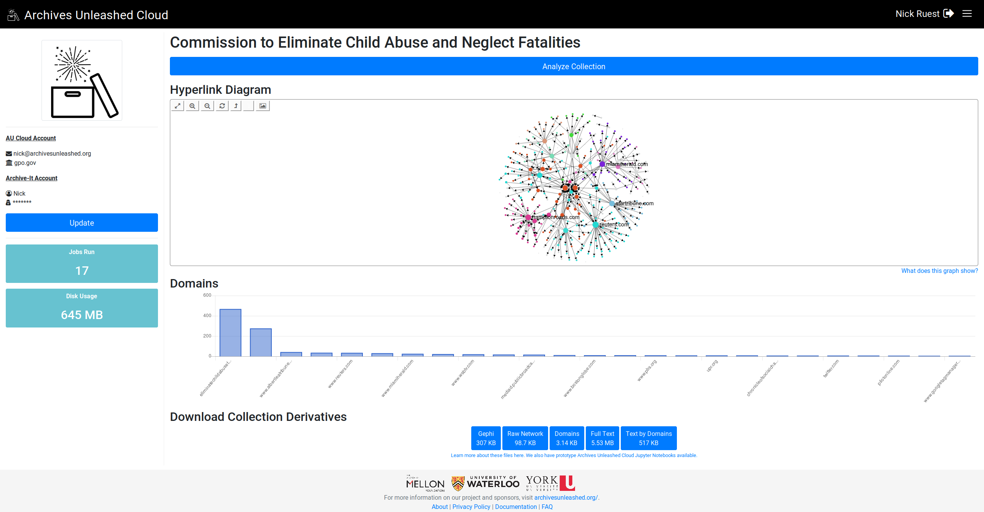This screenshot has width=984, height=512.
Task: Click the York University logo
Action: (x=550, y=483)
